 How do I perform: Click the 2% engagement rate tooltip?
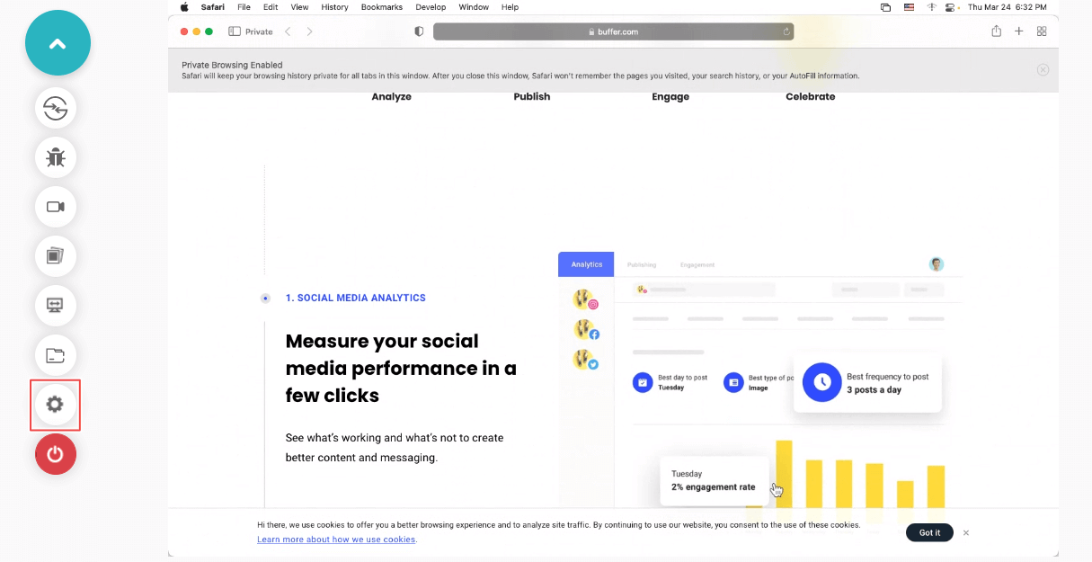point(715,480)
